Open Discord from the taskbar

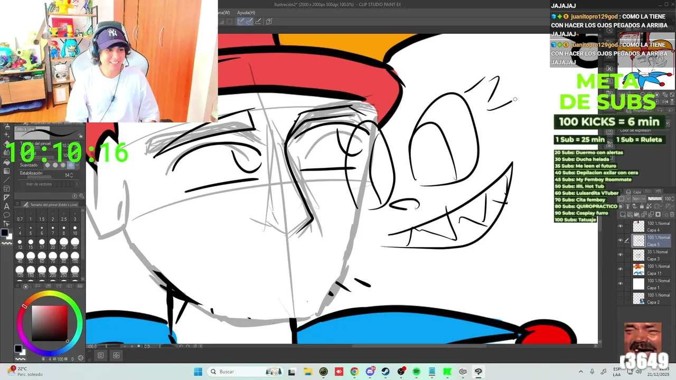370,372
